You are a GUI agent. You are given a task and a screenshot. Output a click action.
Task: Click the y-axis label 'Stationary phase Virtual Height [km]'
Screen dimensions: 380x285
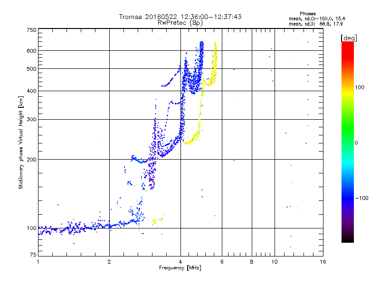click(x=21, y=142)
